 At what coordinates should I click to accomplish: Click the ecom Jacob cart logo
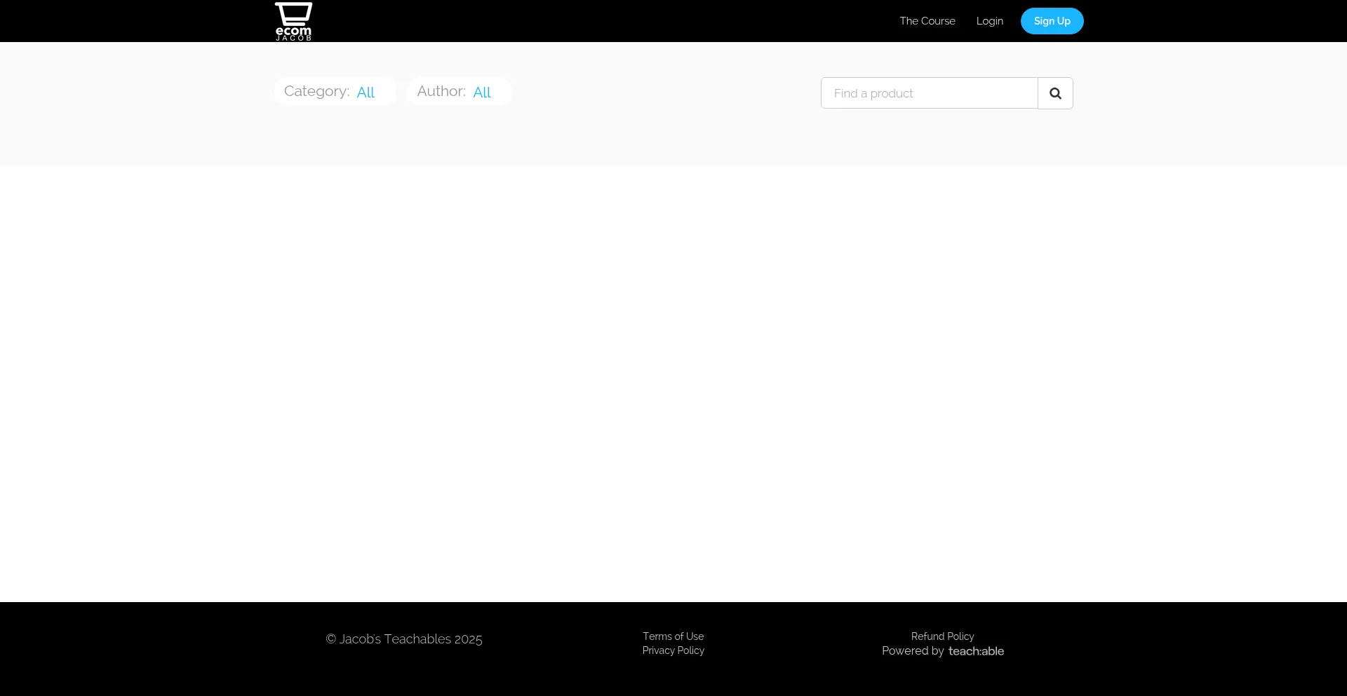[293, 21]
